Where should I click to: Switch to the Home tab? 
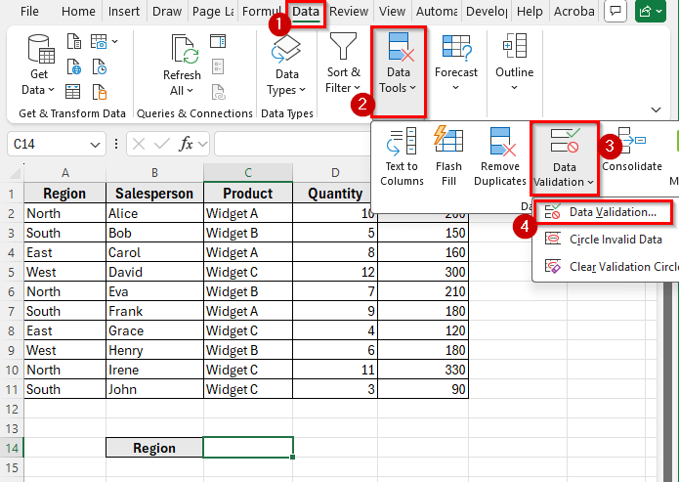click(78, 12)
